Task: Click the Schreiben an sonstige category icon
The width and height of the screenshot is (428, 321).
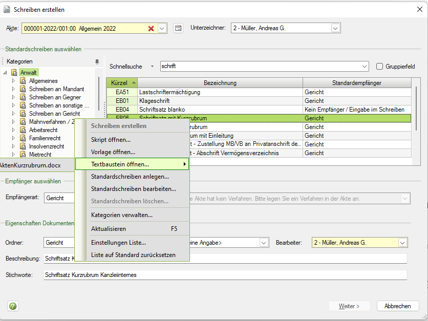Action: [x=23, y=105]
